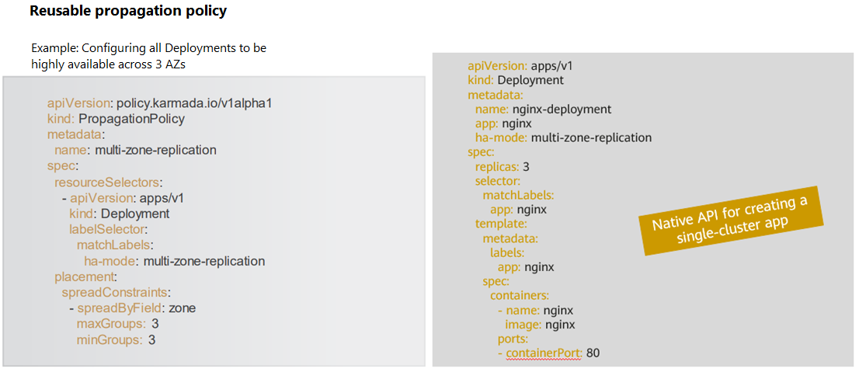The height and width of the screenshot is (372, 859).
Task: Click the 'Reusable propagation policy' heading
Action: pyautogui.click(x=127, y=12)
